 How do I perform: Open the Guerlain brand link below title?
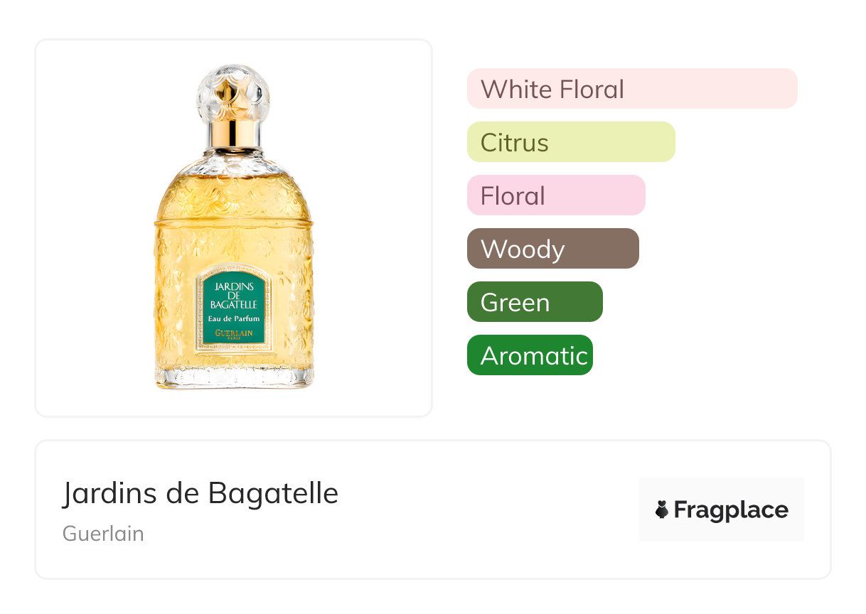pyautogui.click(x=103, y=534)
